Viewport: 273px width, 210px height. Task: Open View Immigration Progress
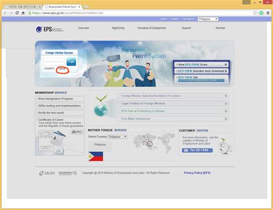[x=60, y=99]
